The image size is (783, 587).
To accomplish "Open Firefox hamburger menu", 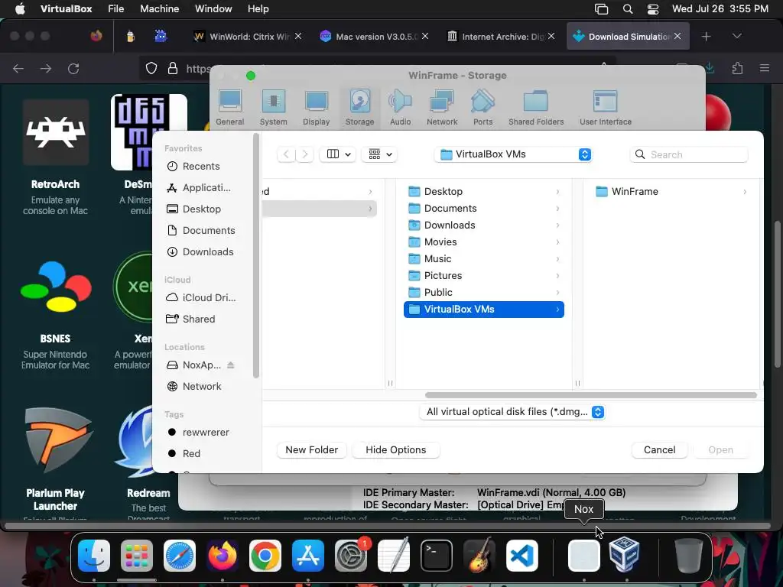I will 765,68.
